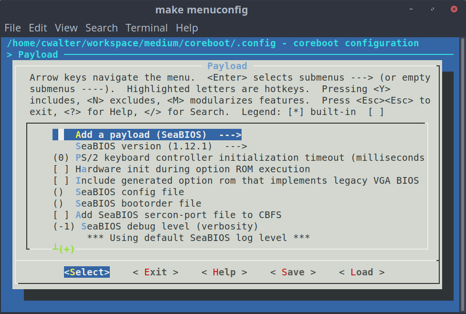Open the Terminal menu
The height and width of the screenshot is (314, 466).
pyautogui.click(x=147, y=28)
